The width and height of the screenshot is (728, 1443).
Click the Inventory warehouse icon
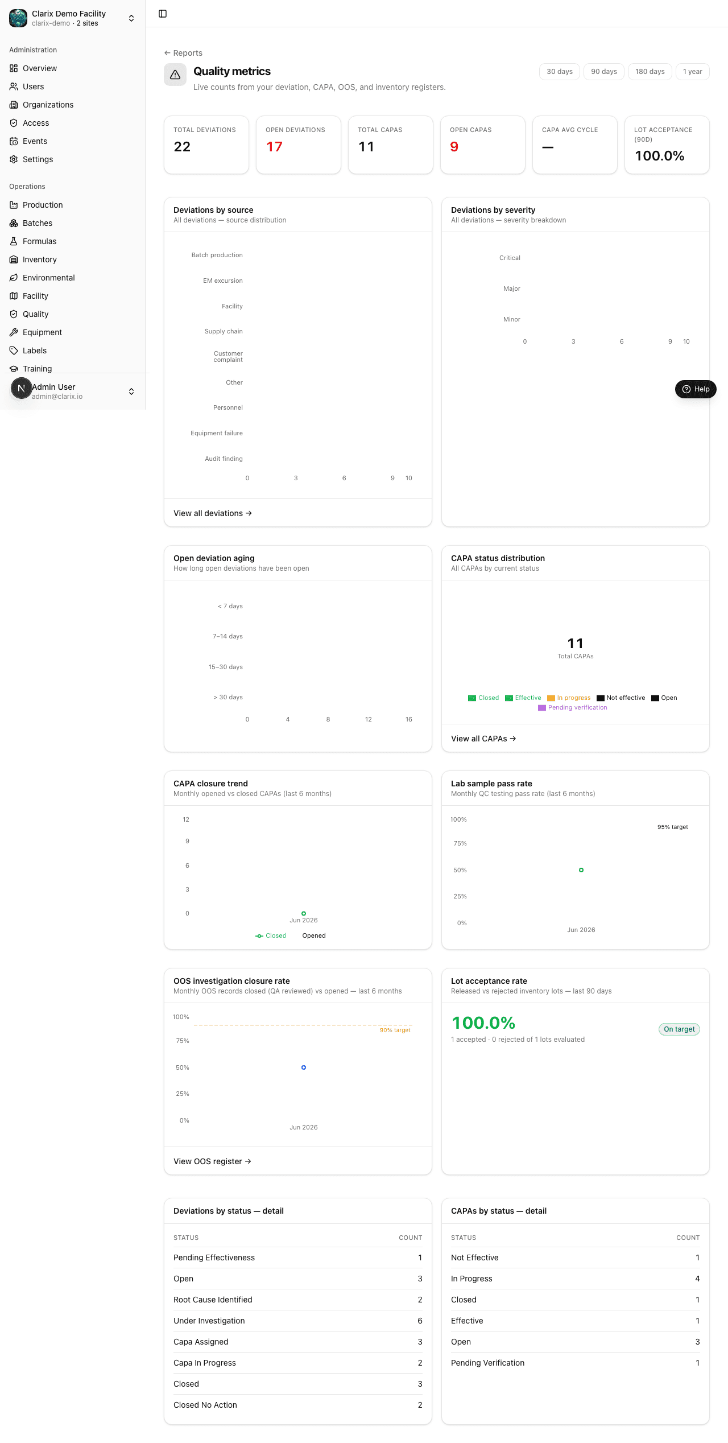click(x=14, y=259)
